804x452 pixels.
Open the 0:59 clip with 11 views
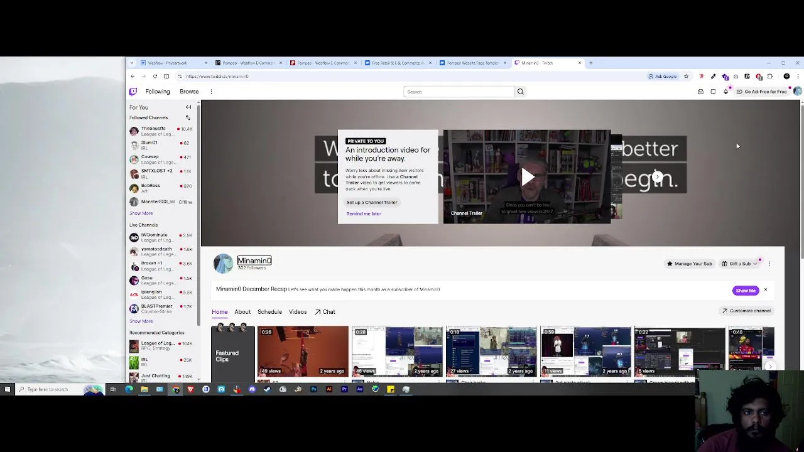click(x=585, y=351)
